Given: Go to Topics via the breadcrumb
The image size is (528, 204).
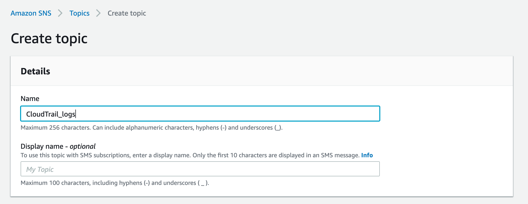Looking at the screenshot, I should 79,13.
